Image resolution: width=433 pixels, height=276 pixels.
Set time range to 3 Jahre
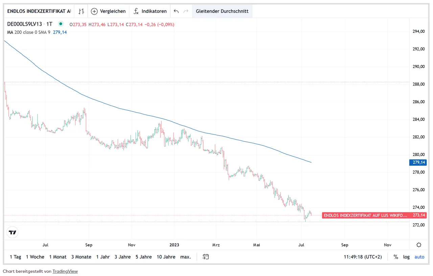coord(122,257)
